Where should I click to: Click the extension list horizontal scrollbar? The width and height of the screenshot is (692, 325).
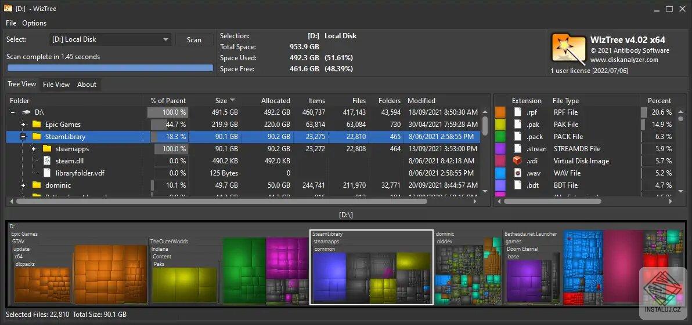pyautogui.click(x=553, y=201)
